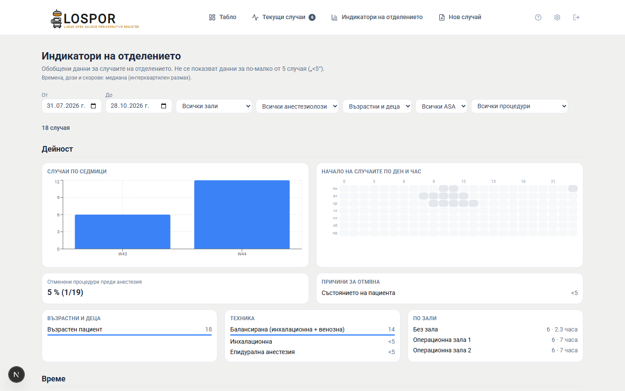The image size is (625, 391).
Task: Click the LOSPOR logo
Action: [95, 19]
